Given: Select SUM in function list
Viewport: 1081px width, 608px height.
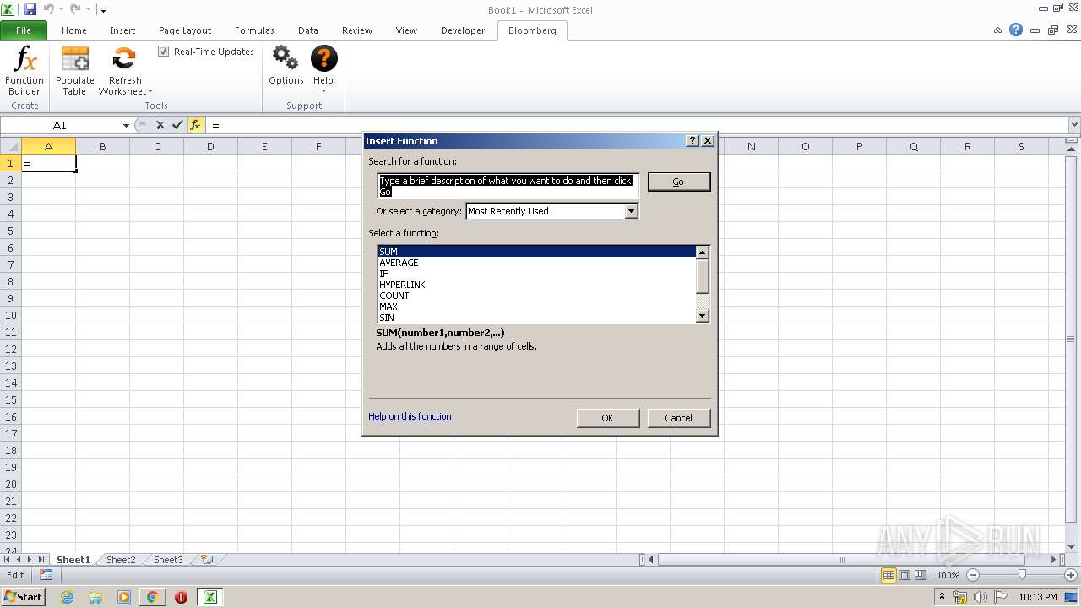Looking at the screenshot, I should point(536,252).
